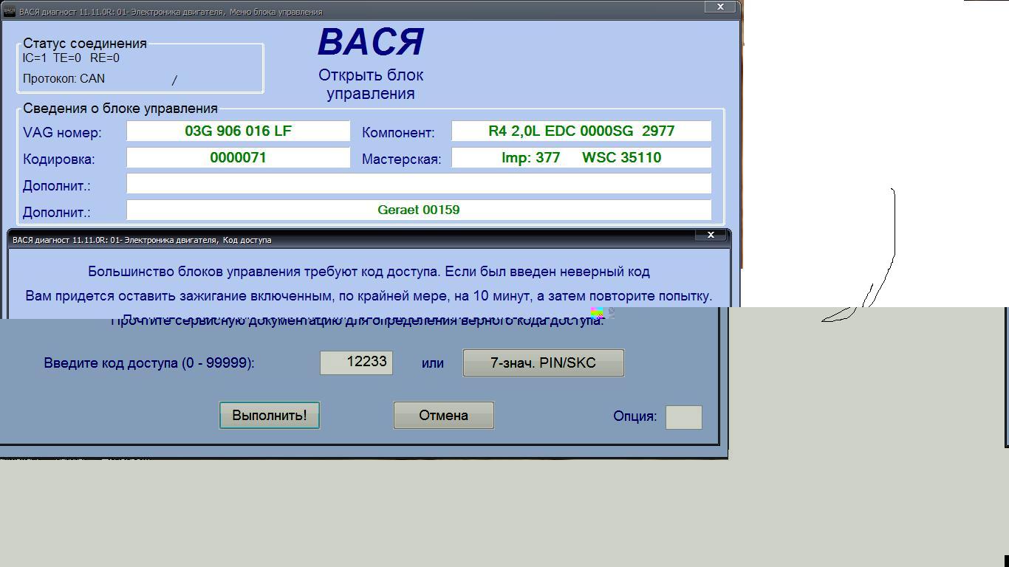Click the empty Опция field
Image resolution: width=1009 pixels, height=567 pixels.
(x=683, y=417)
